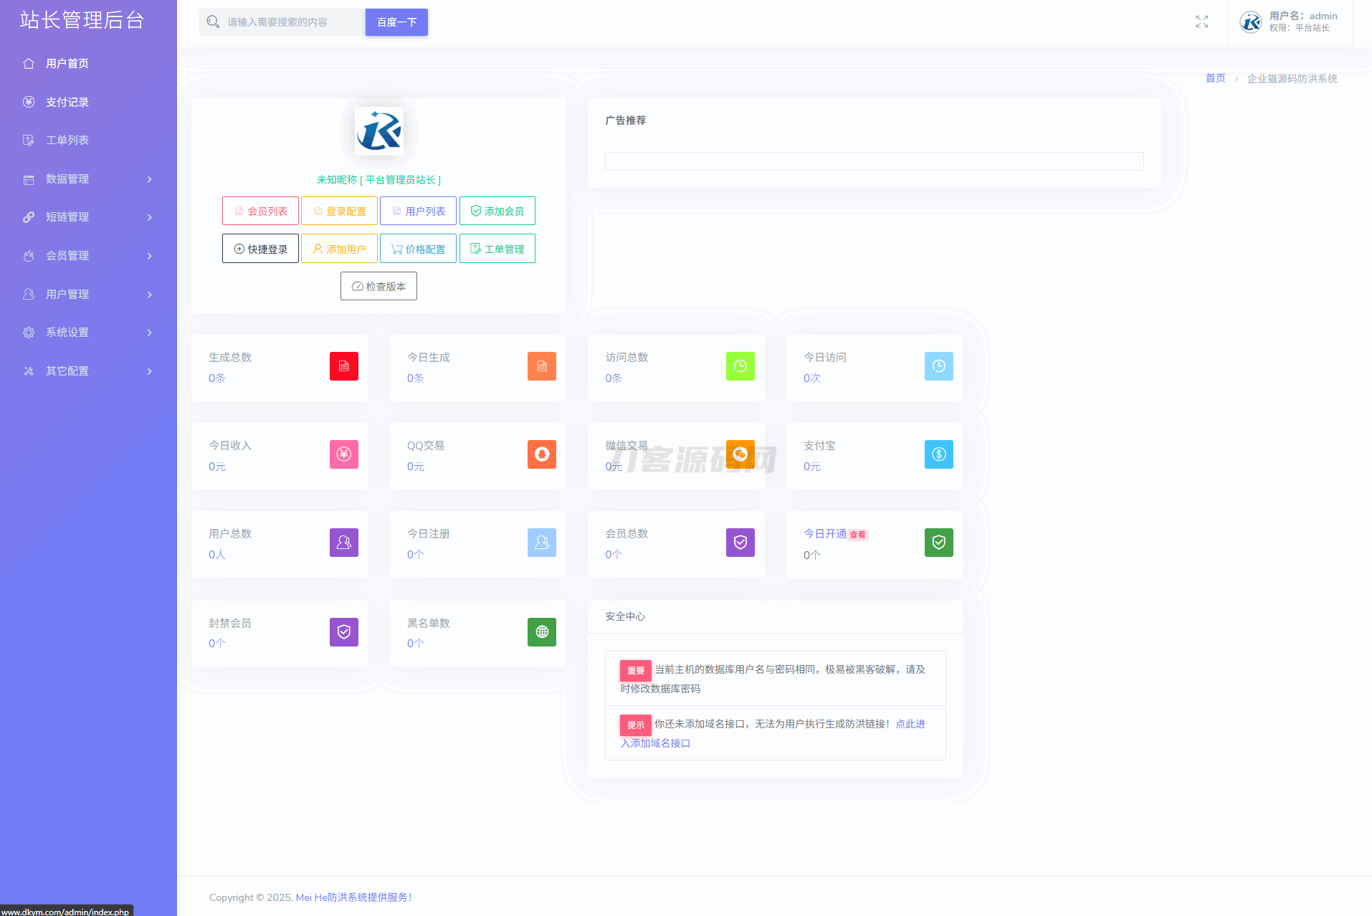Click the 检查版本 button
The width and height of the screenshot is (1372, 916).
pyautogui.click(x=378, y=287)
